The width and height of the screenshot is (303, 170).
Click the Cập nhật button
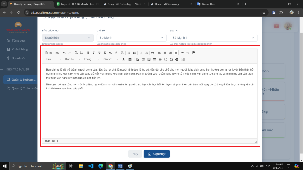157,154
